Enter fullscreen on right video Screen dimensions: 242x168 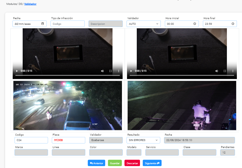tap(225, 71)
